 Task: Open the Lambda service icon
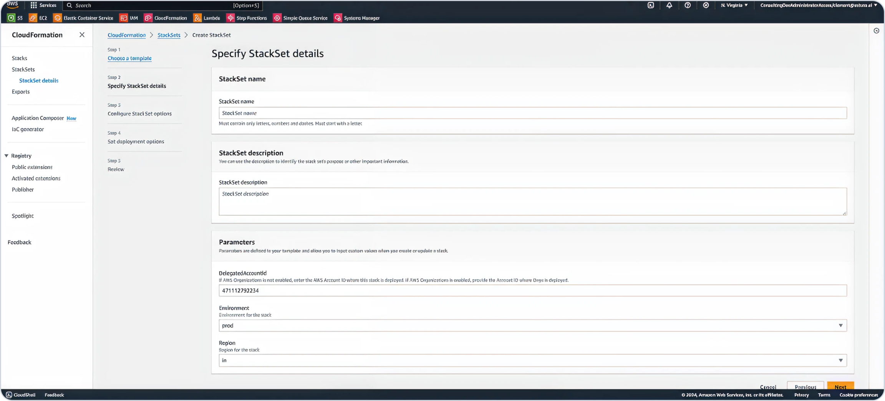click(197, 18)
